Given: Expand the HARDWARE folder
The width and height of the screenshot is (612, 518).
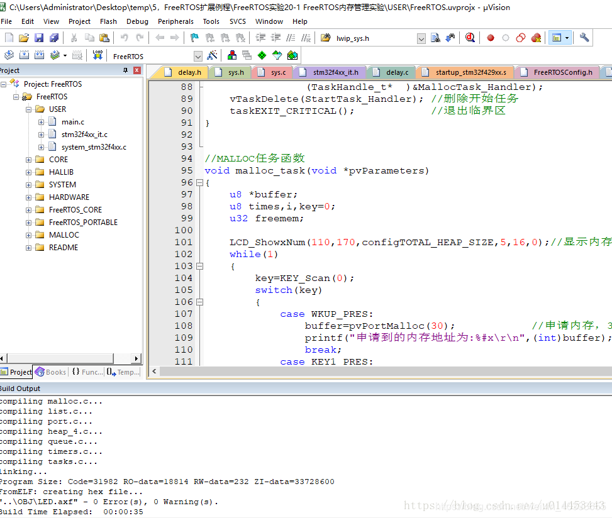Looking at the screenshot, I should (x=28, y=198).
